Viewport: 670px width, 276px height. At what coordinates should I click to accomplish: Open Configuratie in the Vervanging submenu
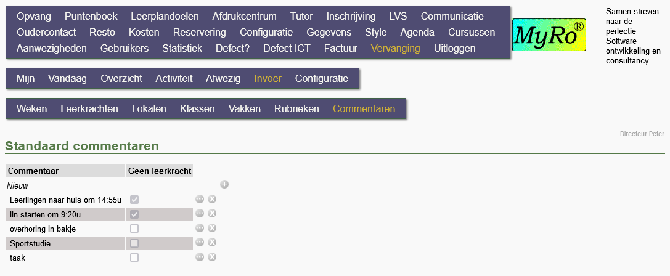point(321,79)
